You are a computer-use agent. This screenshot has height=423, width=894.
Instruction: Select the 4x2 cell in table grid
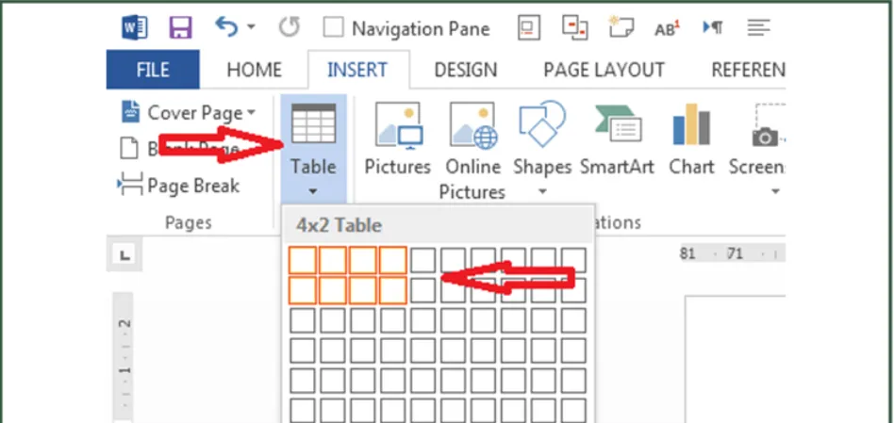(393, 290)
